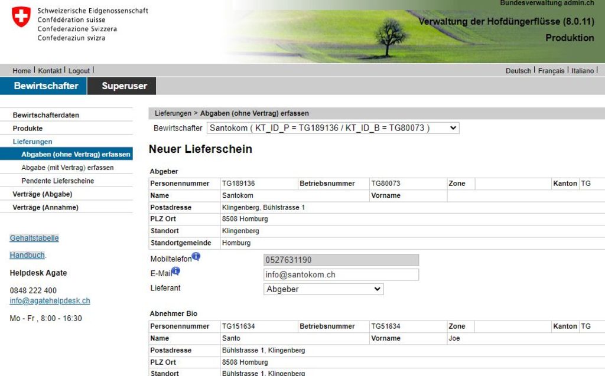This screenshot has height=376, width=605.
Task: Click the info icon next to Mobiltelefon
Action: click(196, 257)
